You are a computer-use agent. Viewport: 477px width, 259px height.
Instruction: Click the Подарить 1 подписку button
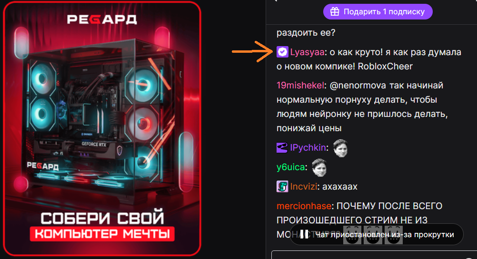[x=378, y=11]
